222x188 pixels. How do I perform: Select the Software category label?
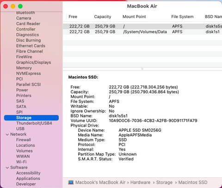tap(19, 168)
